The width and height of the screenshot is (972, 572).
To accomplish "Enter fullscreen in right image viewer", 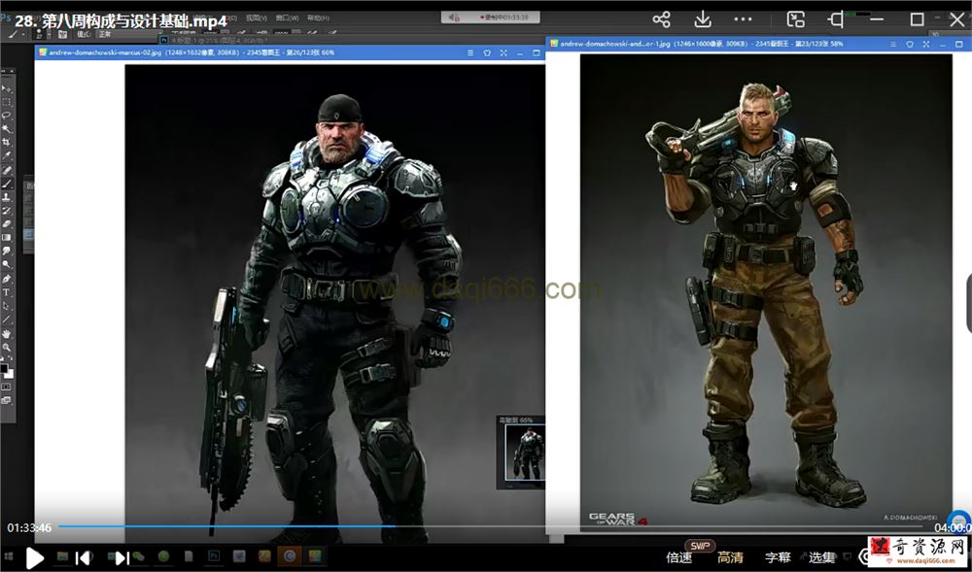I will click(x=926, y=45).
